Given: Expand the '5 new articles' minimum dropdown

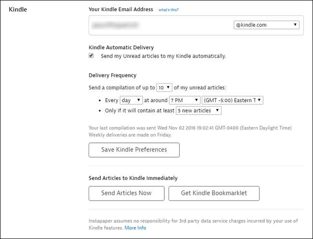Looking at the screenshot, I should [198, 111].
